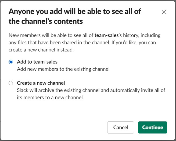Screen dimensions: 176x141
Task: Close the dialog with the X icon
Action: coord(164,12)
